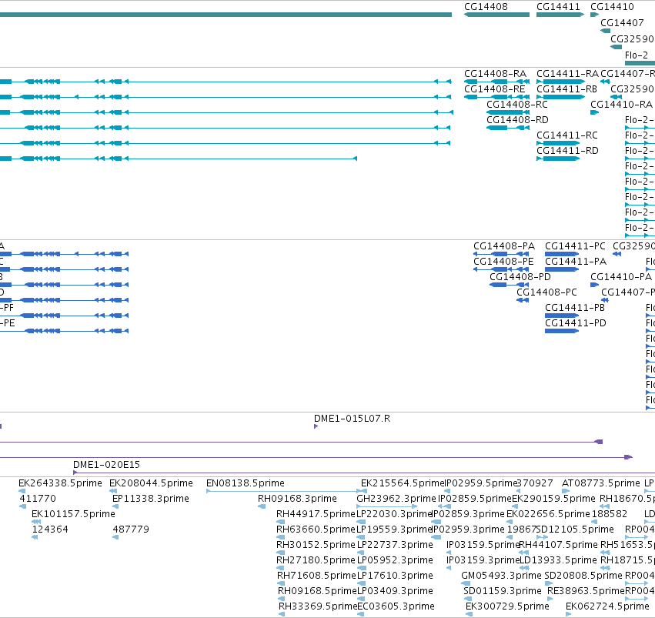
Task: Select EST label EK062724.5prime
Action: (607, 606)
